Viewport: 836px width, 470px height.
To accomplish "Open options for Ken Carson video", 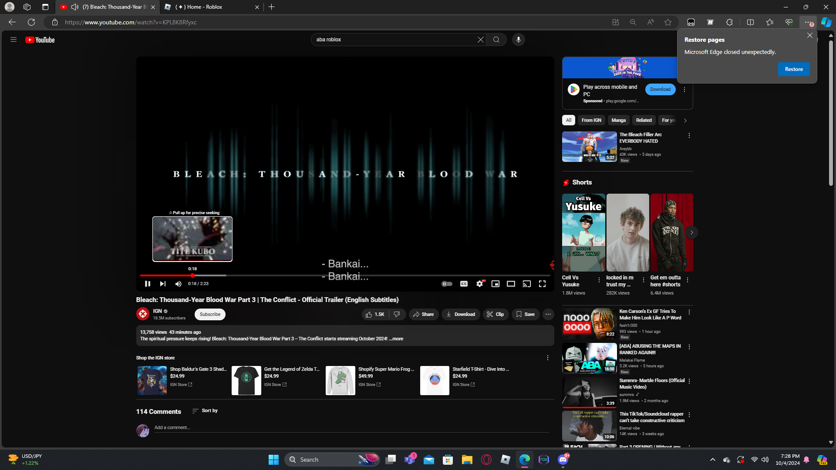I will 689,312.
